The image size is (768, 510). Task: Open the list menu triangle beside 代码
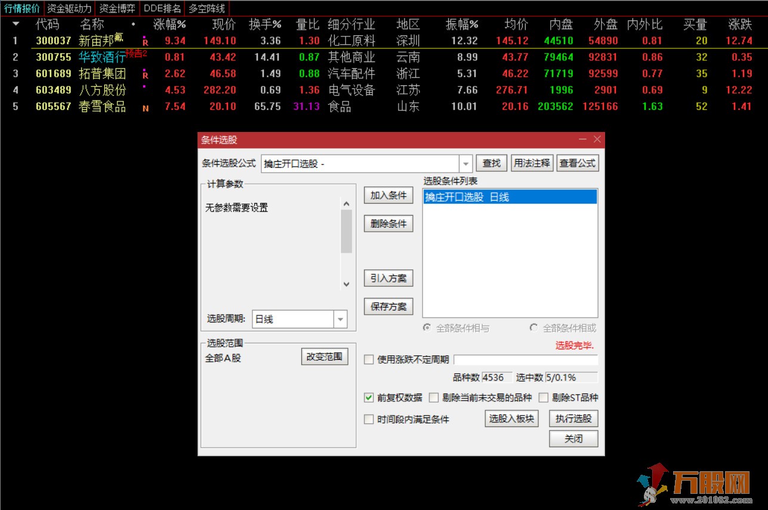(x=16, y=24)
